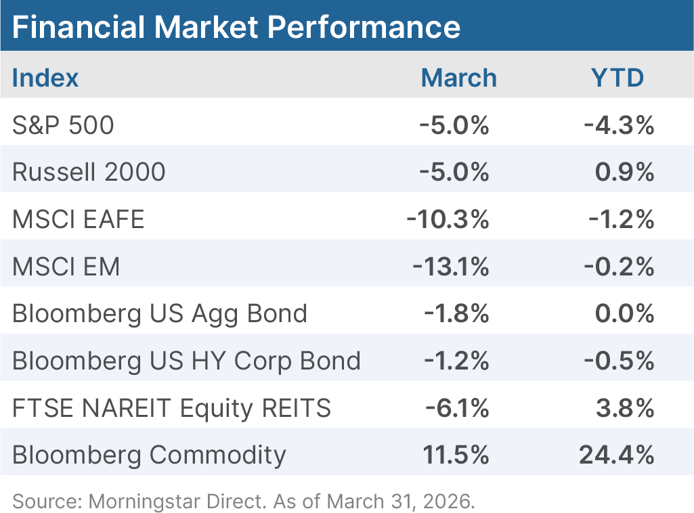Viewport: 694px width, 513px height.
Task: Select the S&P 500 row label
Action: pyautogui.click(x=63, y=125)
